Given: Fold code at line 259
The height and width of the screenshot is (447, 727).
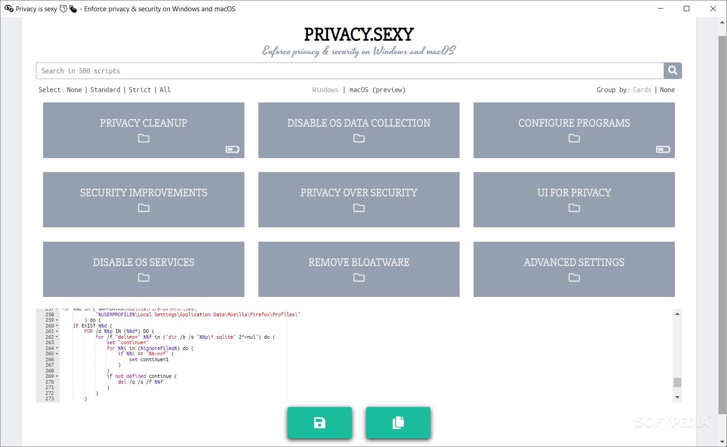Looking at the screenshot, I should [57, 320].
